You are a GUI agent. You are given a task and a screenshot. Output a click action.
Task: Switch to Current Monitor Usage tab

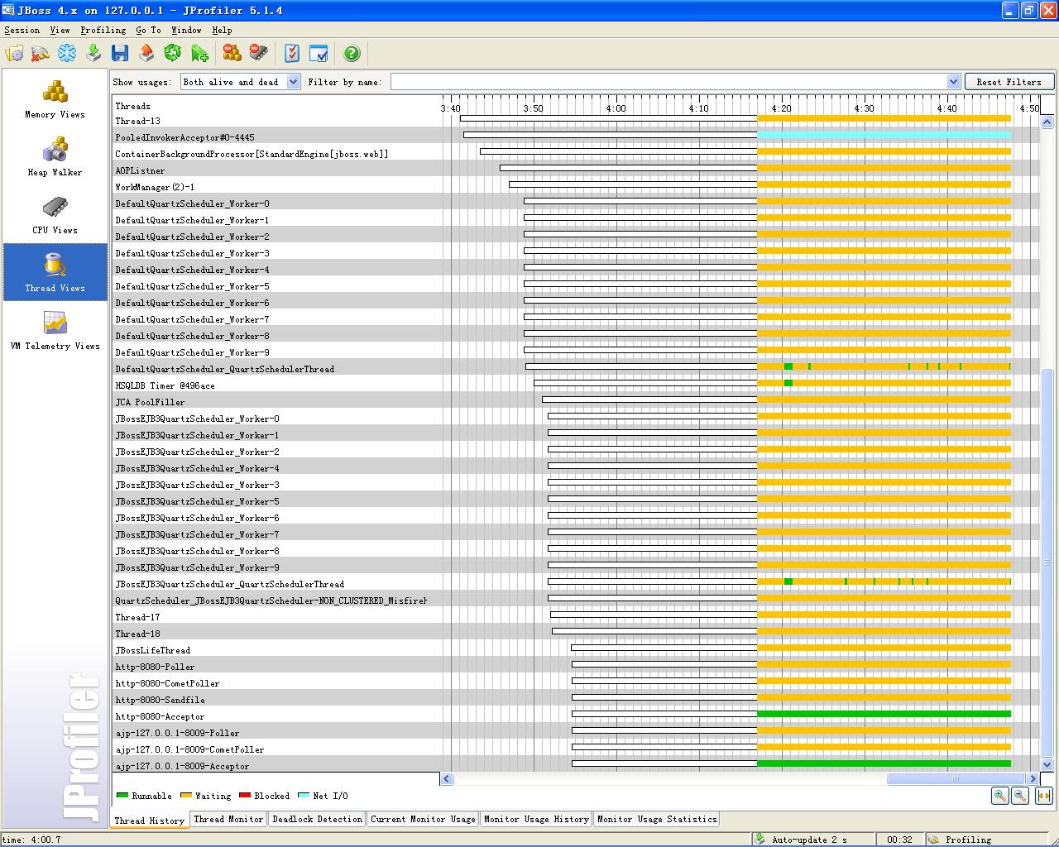click(423, 819)
